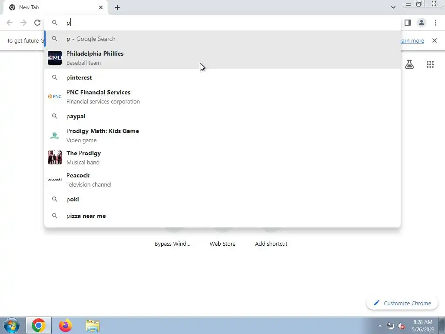Click the back navigation arrow

coord(10,23)
